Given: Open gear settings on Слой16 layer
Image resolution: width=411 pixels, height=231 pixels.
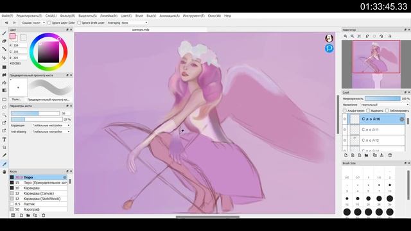Looking at the screenshot, I should (401, 119).
